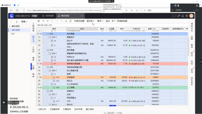Screen dimensions: 202x114
Task: Switch to the 项目管理 tab
Action: (x=48, y=16)
